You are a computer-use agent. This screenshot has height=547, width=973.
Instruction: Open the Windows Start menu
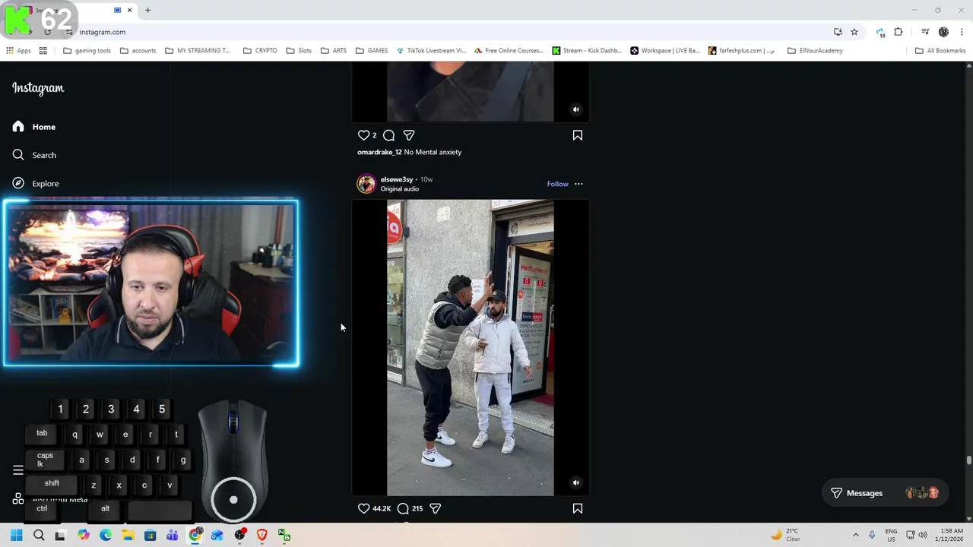(x=17, y=536)
